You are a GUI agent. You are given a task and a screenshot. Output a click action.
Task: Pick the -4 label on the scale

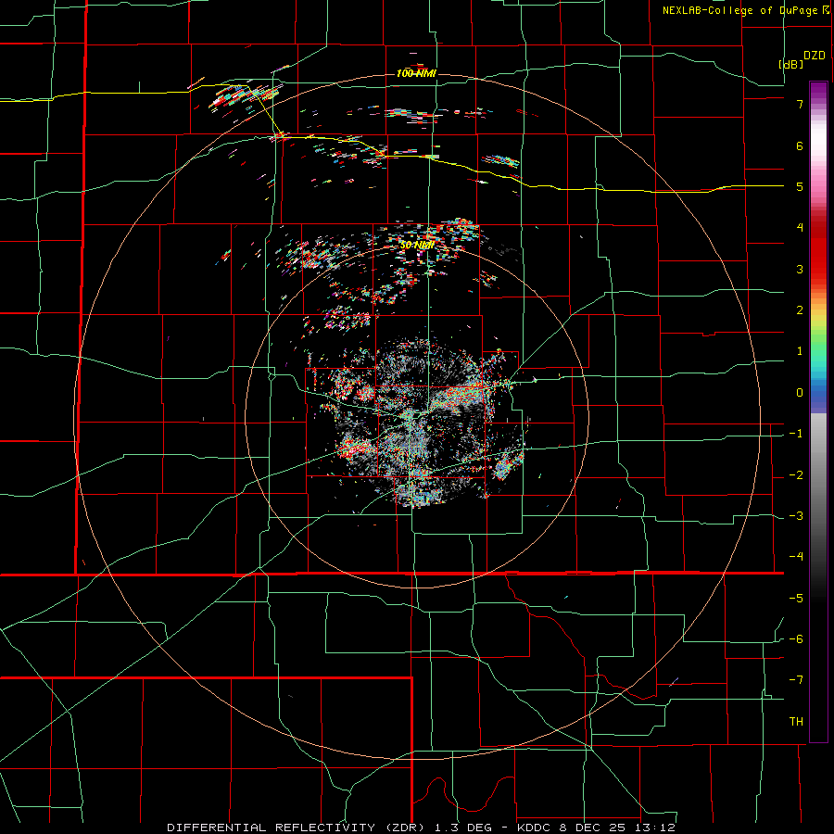[x=796, y=557]
